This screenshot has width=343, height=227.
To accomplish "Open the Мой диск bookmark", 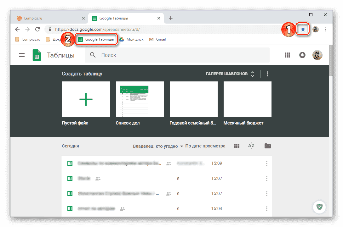I will click(x=131, y=39).
